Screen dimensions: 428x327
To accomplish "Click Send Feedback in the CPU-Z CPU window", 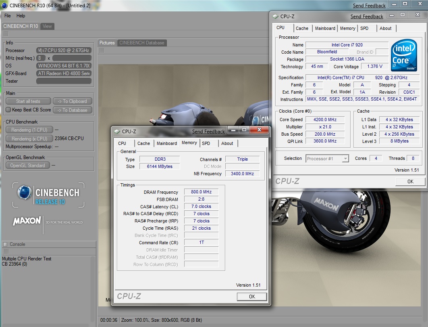I will tap(367, 17).
